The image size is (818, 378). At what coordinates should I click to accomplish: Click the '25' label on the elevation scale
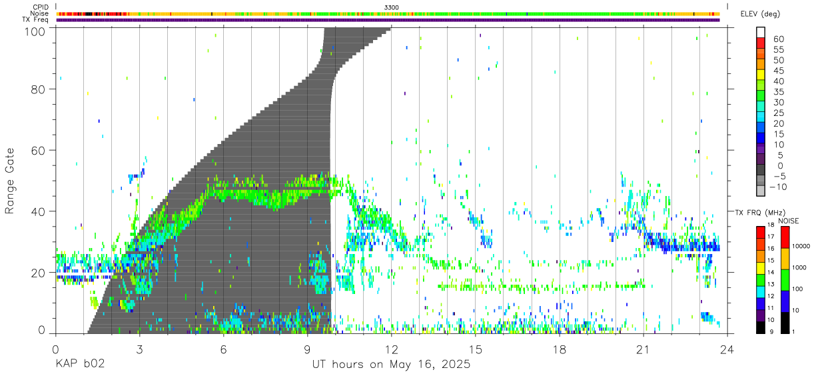(x=779, y=113)
